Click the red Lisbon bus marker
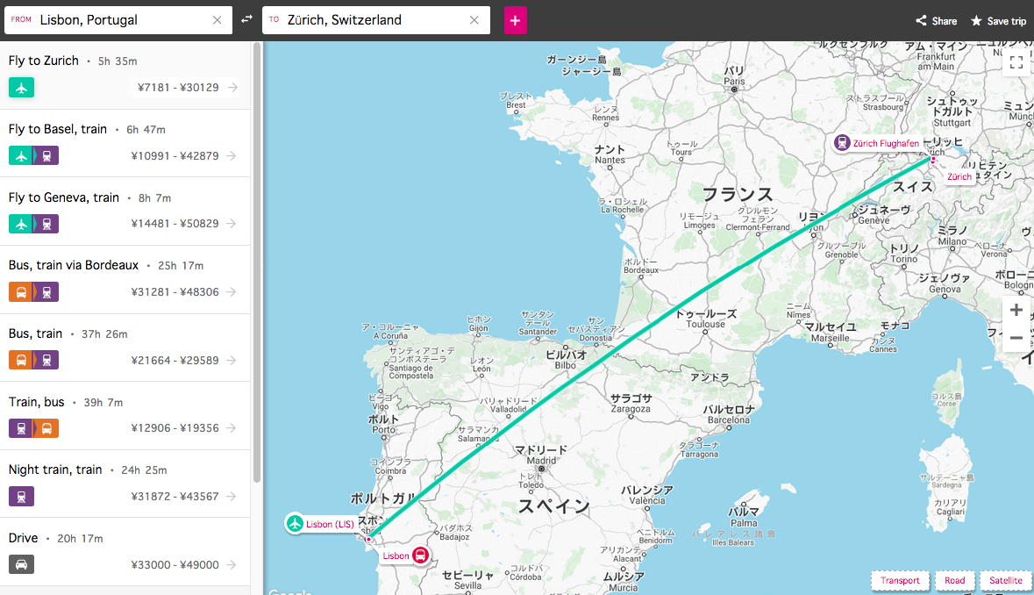The width and height of the screenshot is (1034, 595). [421, 555]
